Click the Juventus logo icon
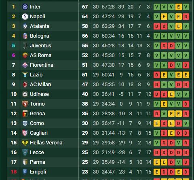The width and height of the screenshot is (194, 180). (x=25, y=46)
